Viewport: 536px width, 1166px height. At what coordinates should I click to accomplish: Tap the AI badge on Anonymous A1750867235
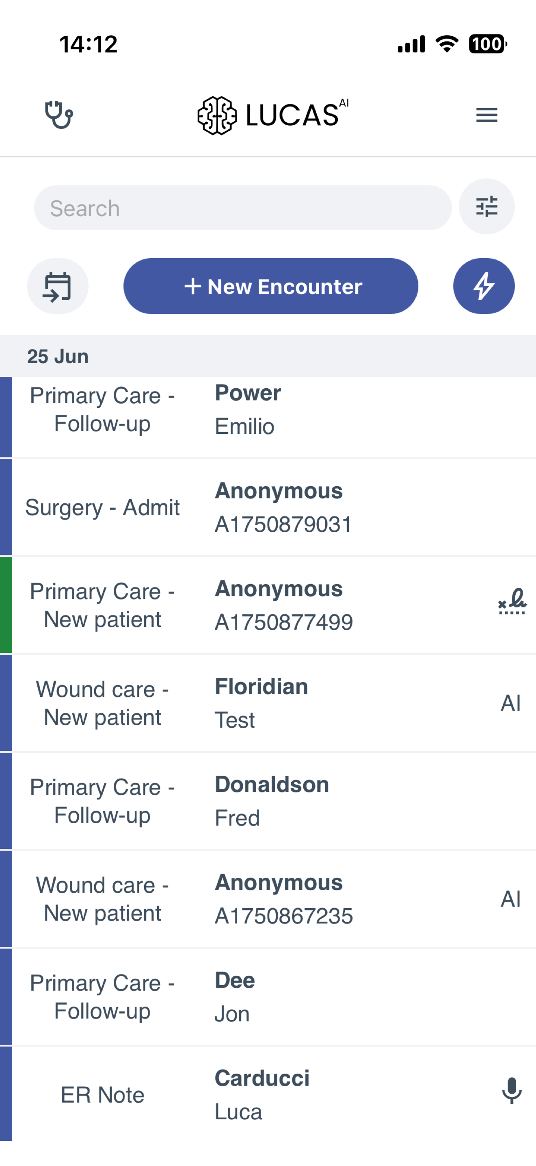pyautogui.click(x=511, y=899)
